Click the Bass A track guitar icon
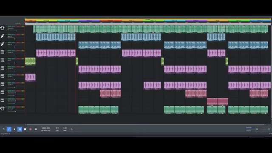The height and width of the screenshot is (153, 272). click(x=3, y=36)
